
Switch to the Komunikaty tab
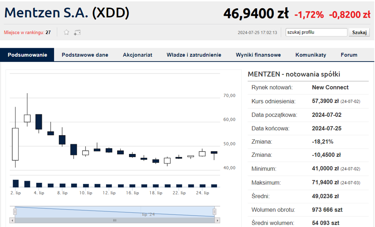[x=311, y=55]
